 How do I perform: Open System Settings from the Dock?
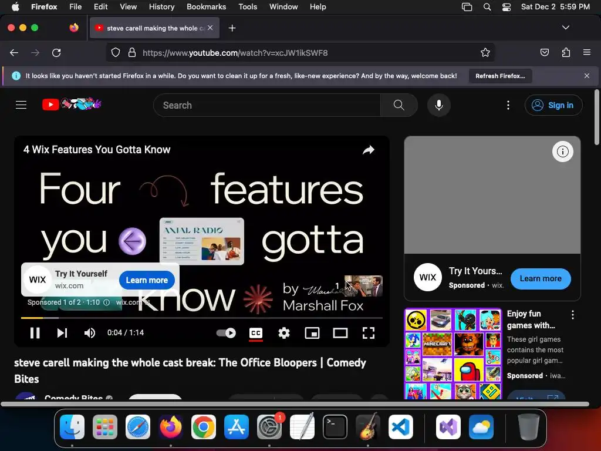pos(269,427)
